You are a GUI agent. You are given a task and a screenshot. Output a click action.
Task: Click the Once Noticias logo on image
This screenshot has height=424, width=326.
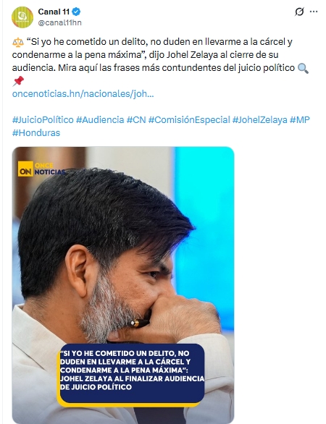[42, 169]
